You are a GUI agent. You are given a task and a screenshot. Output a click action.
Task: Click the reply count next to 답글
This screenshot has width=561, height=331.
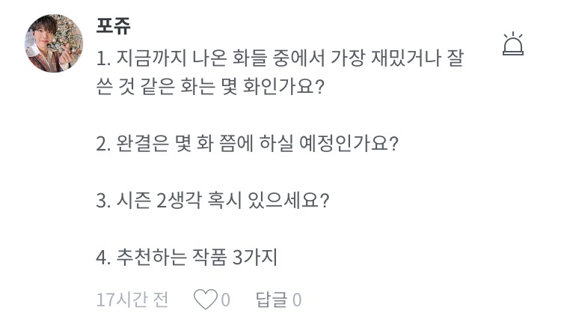[297, 300]
